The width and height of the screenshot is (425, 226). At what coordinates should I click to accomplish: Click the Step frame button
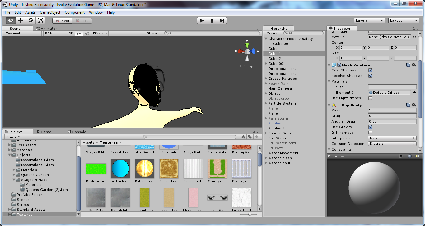222,20
